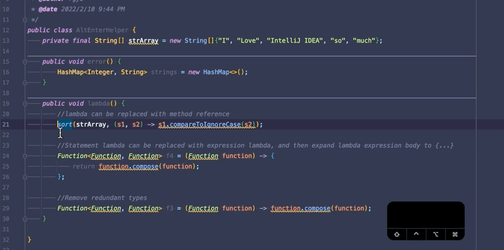Click line number 13 in gutter

(x=6, y=41)
